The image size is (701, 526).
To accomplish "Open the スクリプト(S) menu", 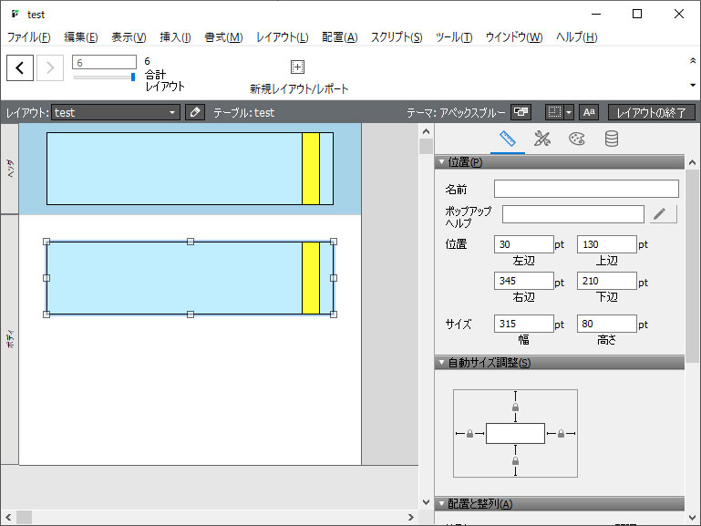I will pos(397,37).
